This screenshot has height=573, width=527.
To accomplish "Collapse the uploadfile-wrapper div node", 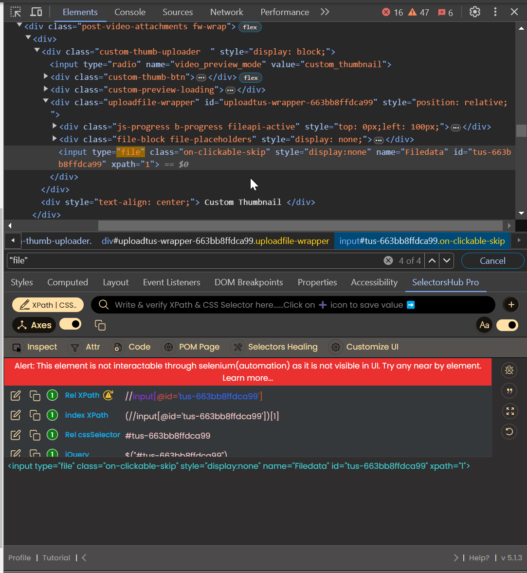I will [46, 101].
